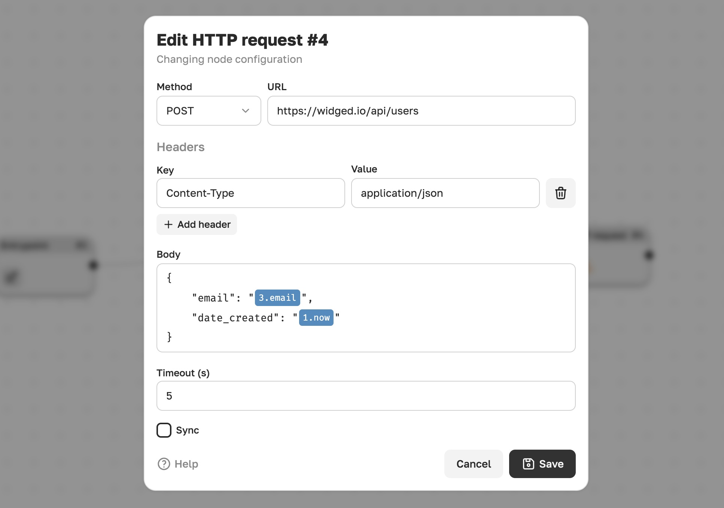Enable the Sync checkbox

pos(164,430)
